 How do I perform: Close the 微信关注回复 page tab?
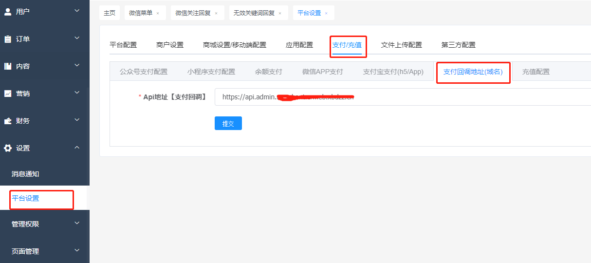click(216, 13)
